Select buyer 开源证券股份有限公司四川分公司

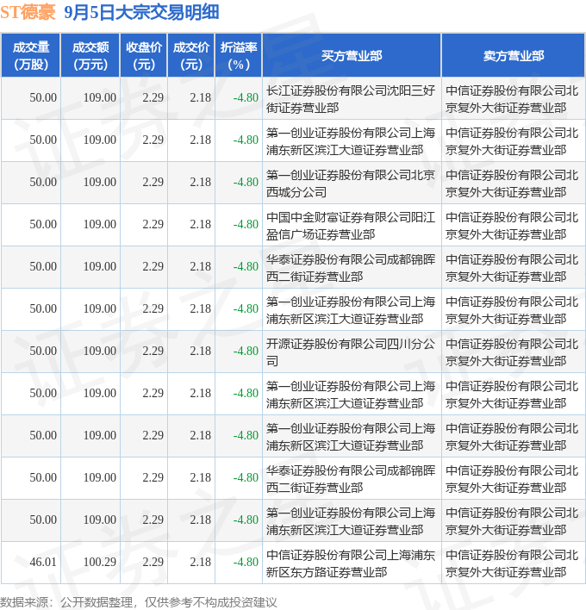pyautogui.click(x=351, y=352)
